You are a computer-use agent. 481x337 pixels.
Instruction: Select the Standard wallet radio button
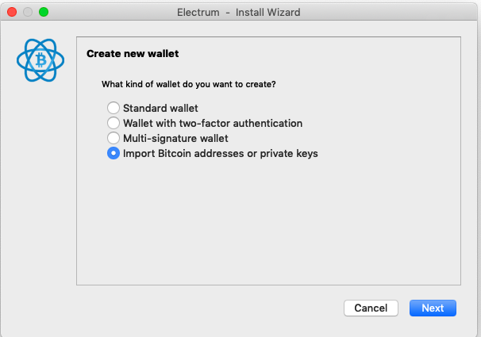[x=114, y=108]
